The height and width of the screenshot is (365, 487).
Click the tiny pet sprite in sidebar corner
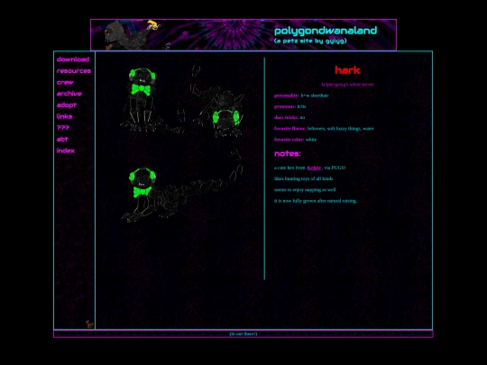coord(89,324)
